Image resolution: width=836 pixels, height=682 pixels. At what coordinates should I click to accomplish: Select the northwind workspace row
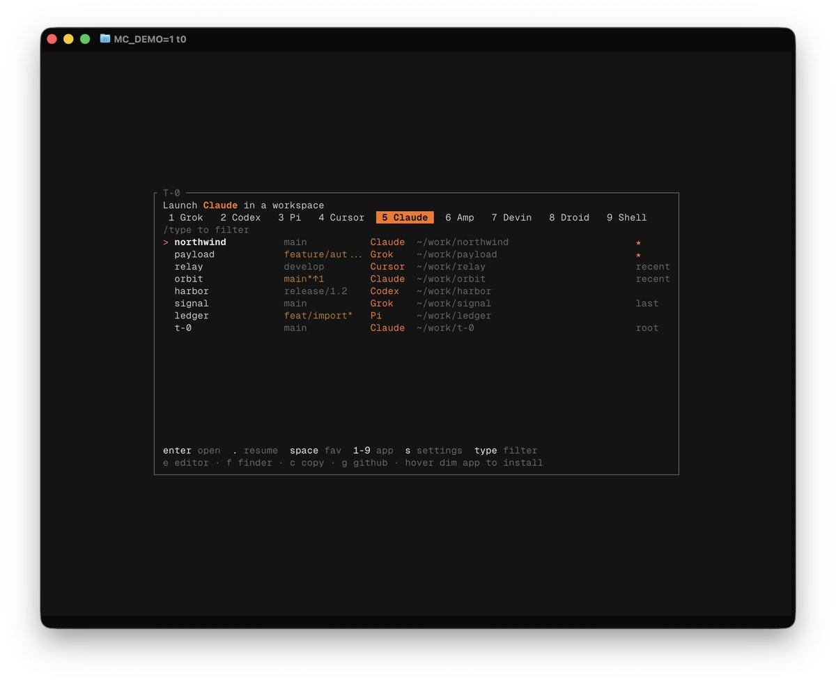[416, 242]
